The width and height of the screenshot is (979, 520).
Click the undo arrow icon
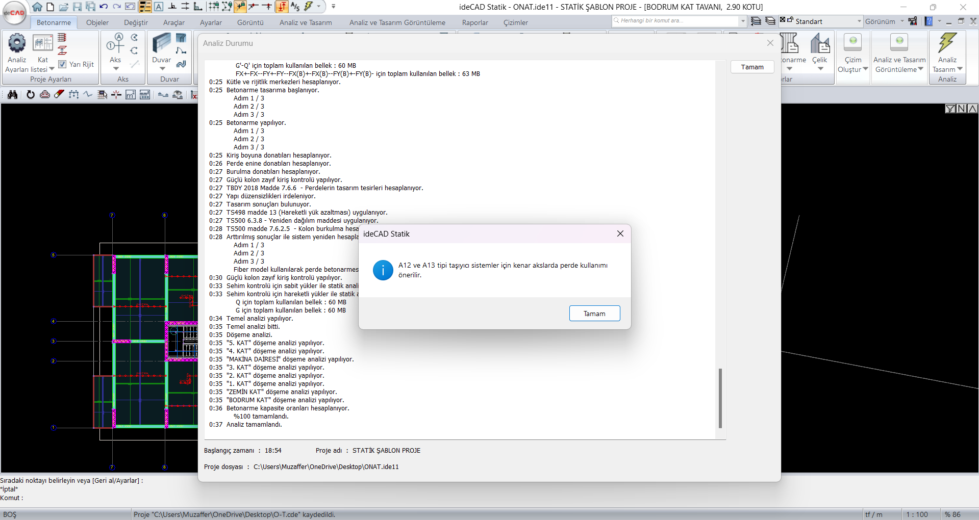coord(104,7)
